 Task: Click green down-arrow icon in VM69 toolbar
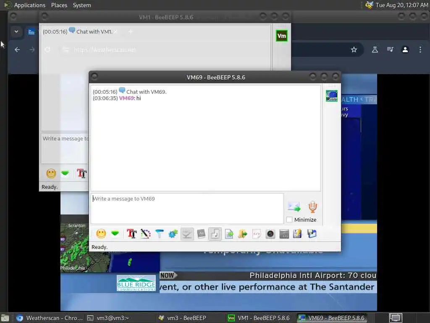point(115,234)
